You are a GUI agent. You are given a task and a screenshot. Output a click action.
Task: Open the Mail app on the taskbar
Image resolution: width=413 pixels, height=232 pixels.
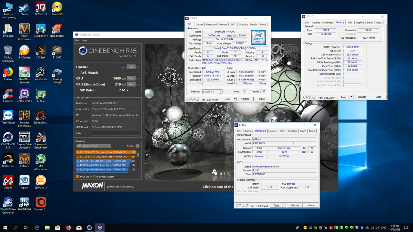[x=79, y=227]
